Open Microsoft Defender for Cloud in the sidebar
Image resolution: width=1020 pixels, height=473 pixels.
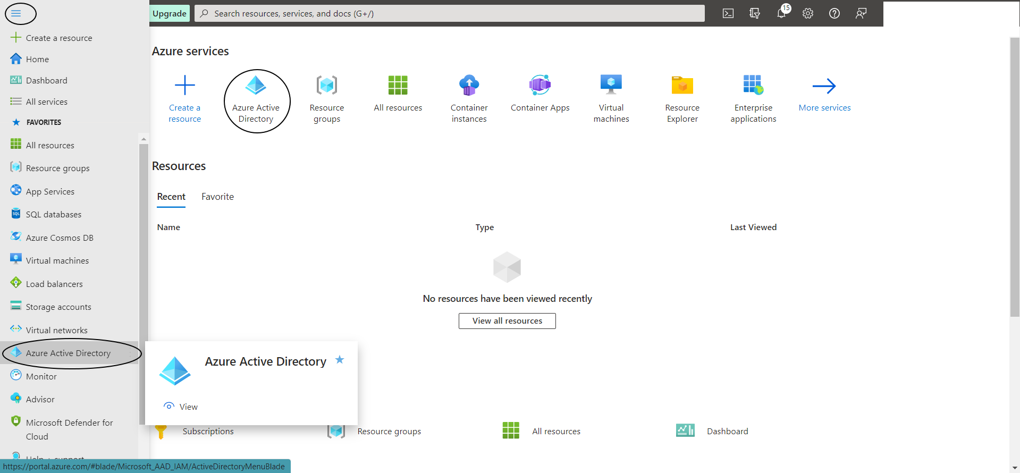point(69,429)
